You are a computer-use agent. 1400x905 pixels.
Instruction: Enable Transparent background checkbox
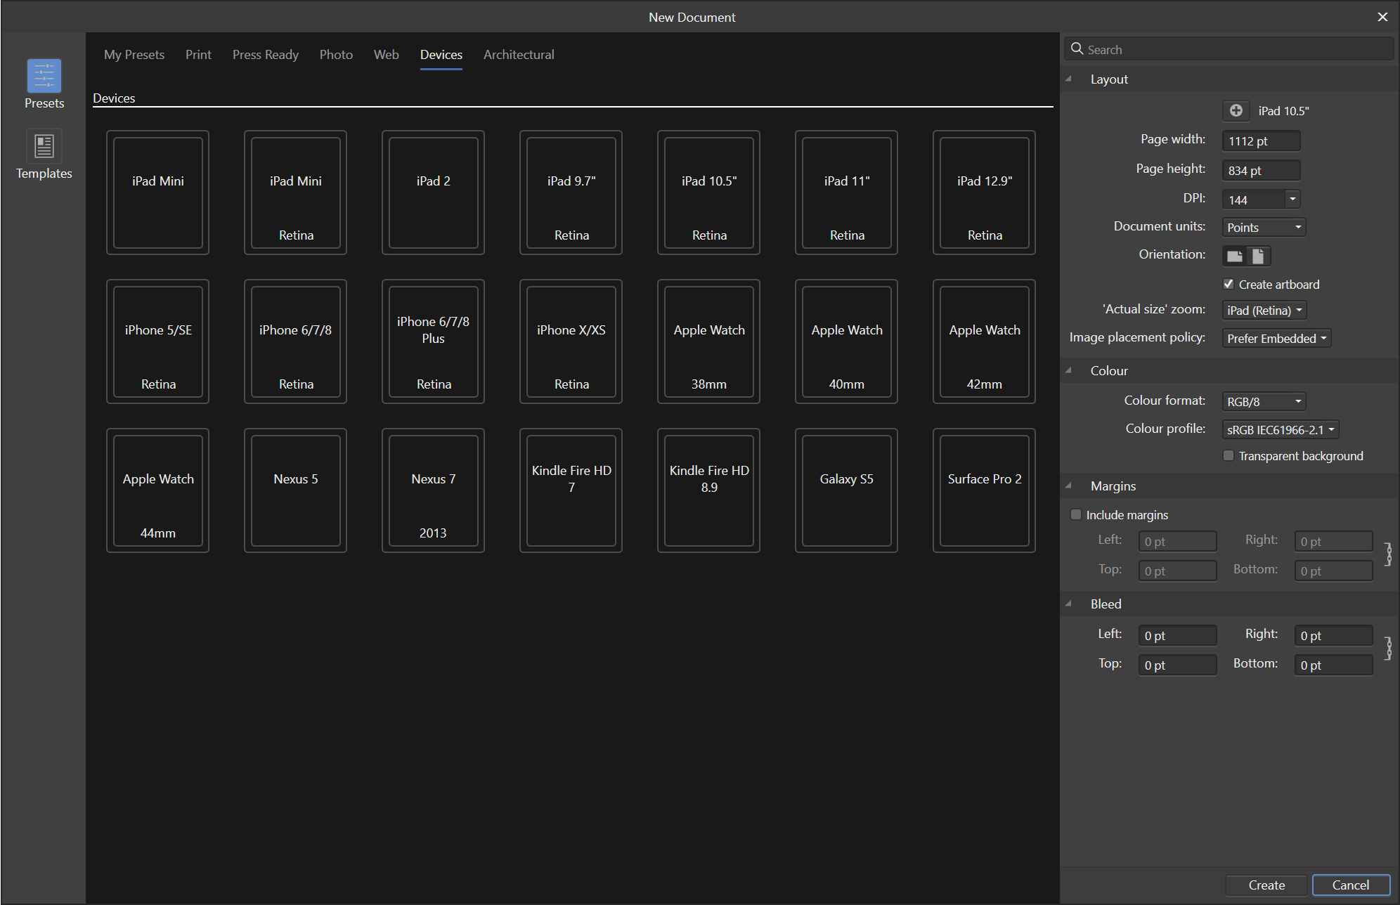pos(1229,455)
